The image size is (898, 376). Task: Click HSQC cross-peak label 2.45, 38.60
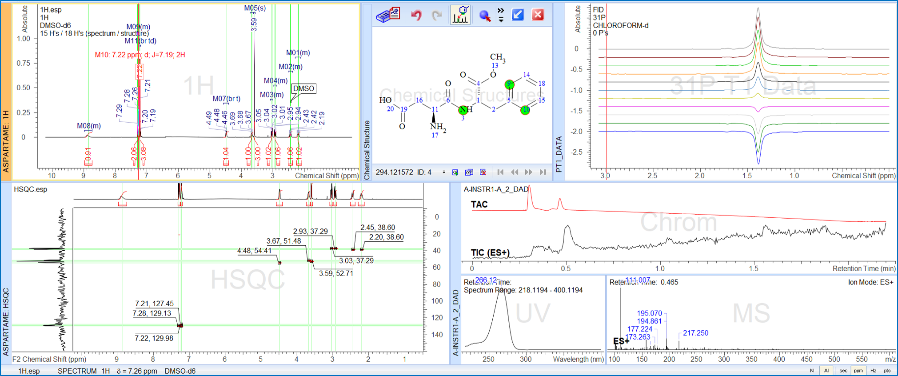point(378,227)
